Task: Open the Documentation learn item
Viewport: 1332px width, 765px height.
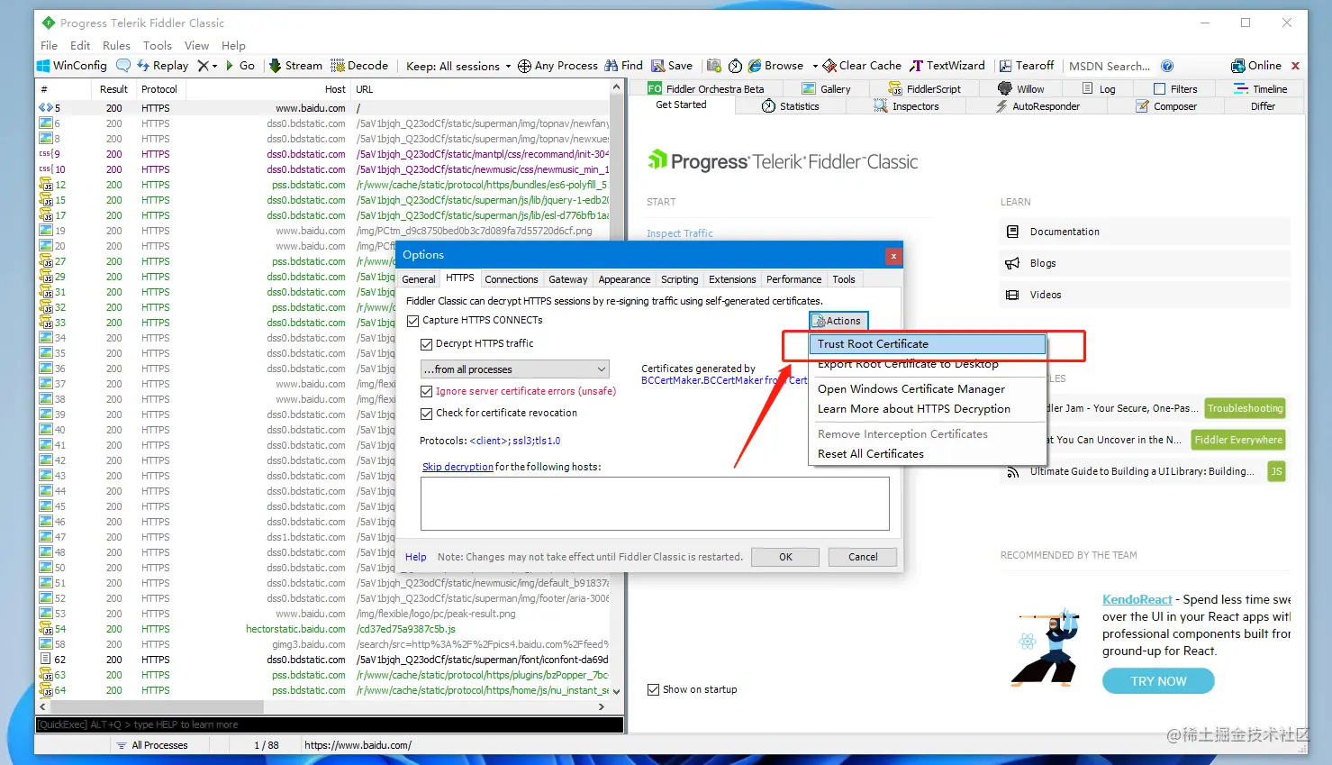Action: (1145, 232)
